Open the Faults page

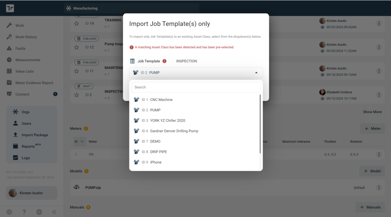pyautogui.click(x=20, y=48)
